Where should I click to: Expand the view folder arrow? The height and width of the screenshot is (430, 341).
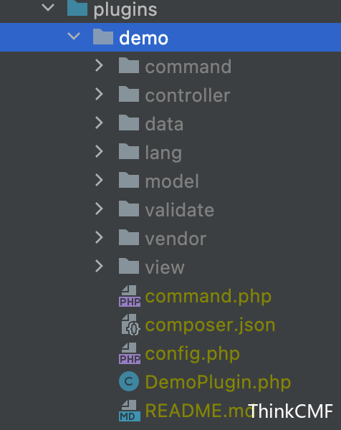(x=99, y=266)
